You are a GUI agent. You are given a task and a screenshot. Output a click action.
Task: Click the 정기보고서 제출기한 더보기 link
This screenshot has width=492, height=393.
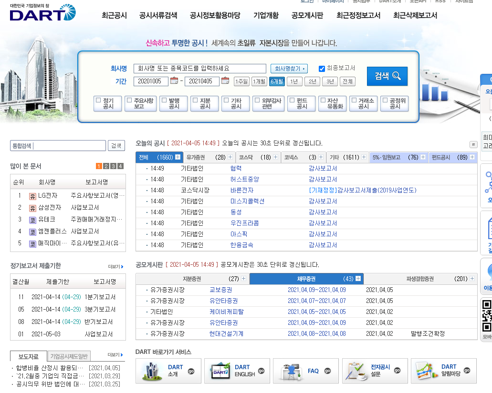pos(116,266)
